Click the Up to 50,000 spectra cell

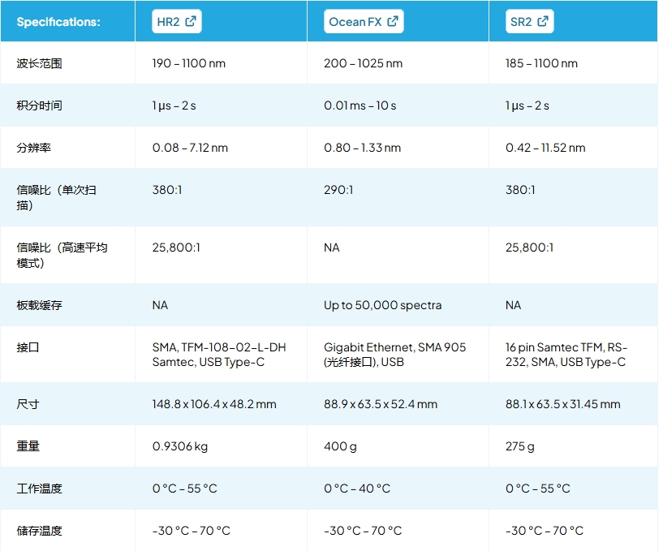383,305
